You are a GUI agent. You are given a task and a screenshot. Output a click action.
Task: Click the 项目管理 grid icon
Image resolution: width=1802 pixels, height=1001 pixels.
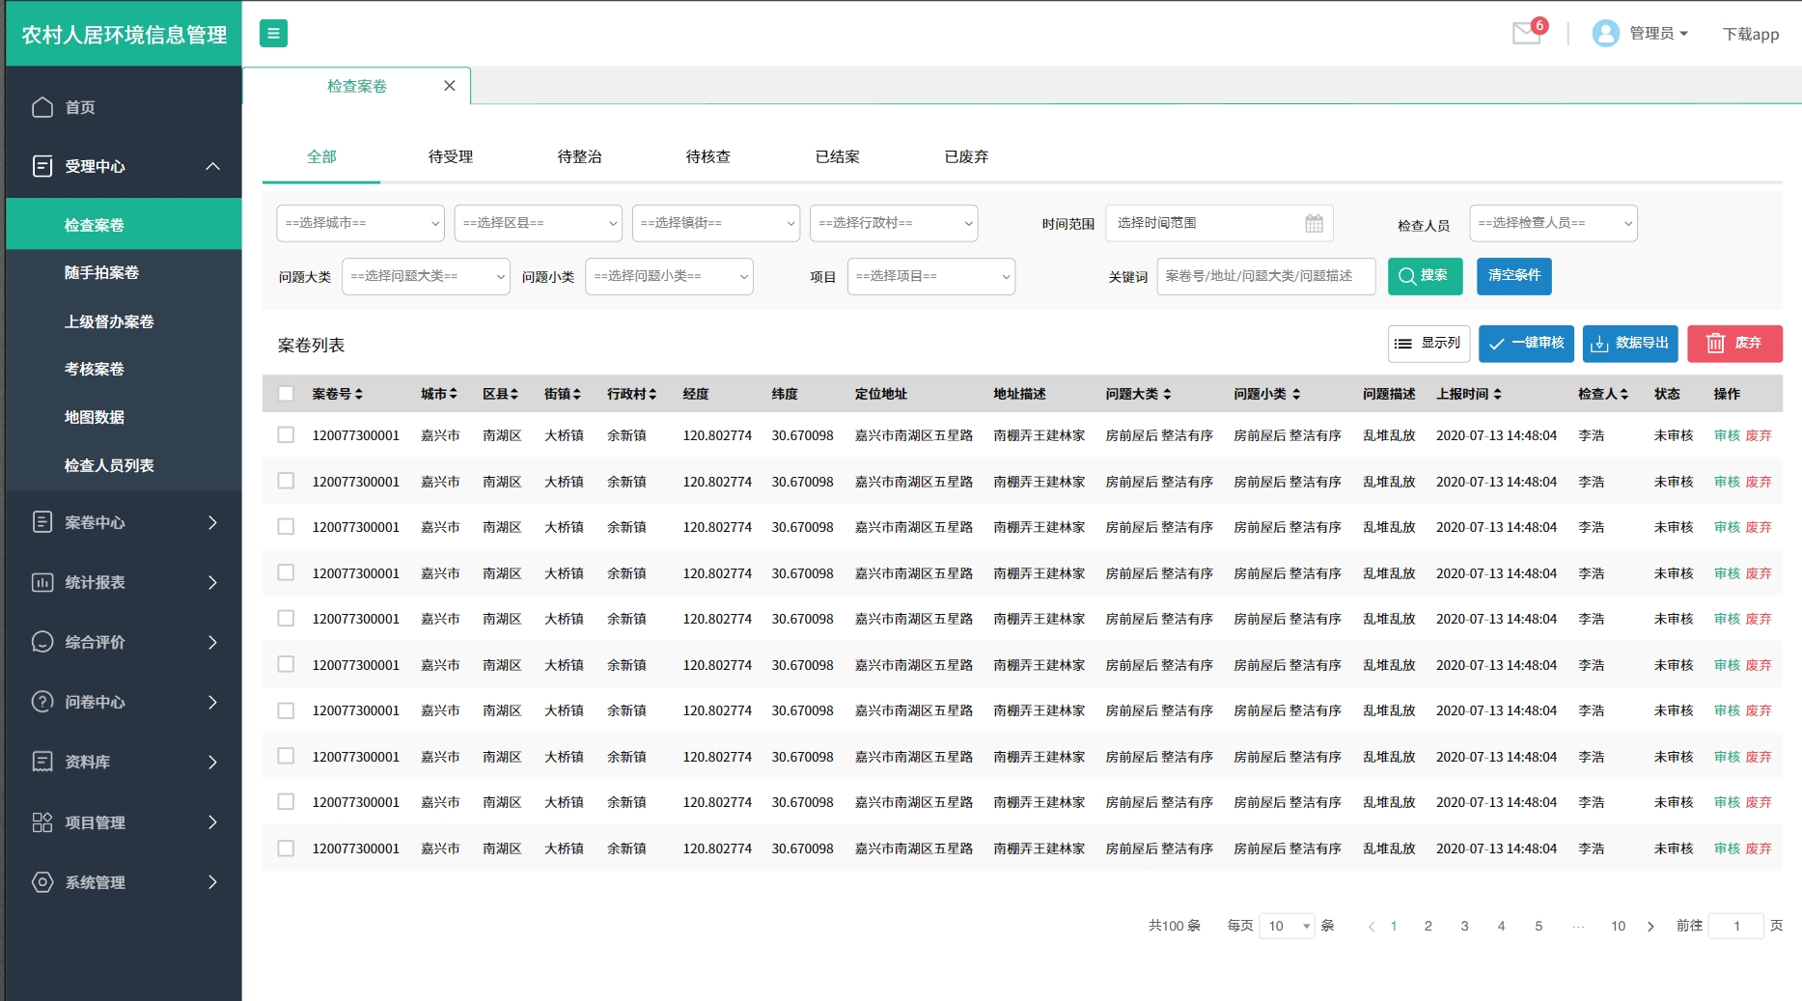coord(42,822)
